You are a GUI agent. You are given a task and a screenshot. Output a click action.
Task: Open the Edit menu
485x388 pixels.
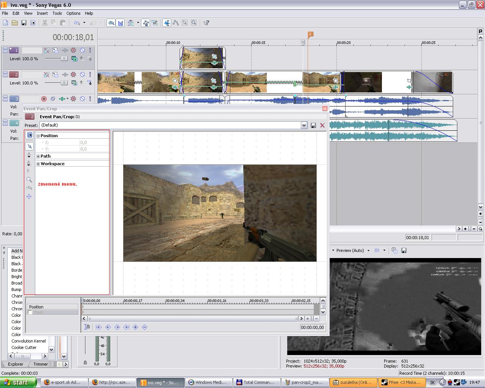coord(16,13)
